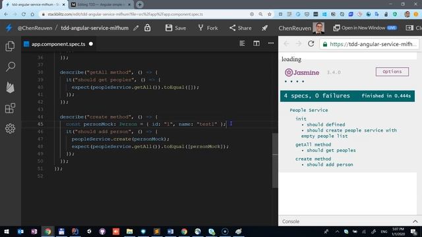
Task: Open the Explorer files panel icon
Action: point(10,46)
